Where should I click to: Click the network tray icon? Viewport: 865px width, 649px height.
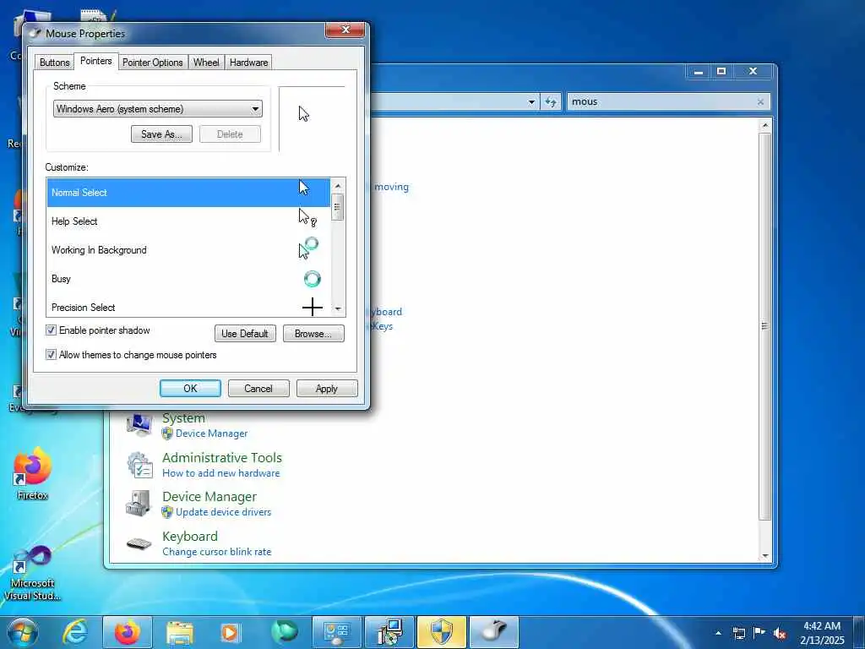point(738,634)
